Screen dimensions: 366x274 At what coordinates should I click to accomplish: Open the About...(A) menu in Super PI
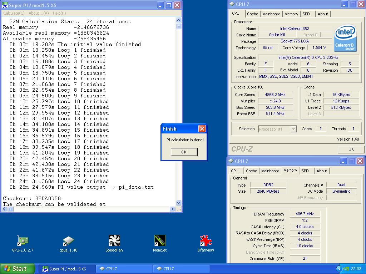[39, 13]
